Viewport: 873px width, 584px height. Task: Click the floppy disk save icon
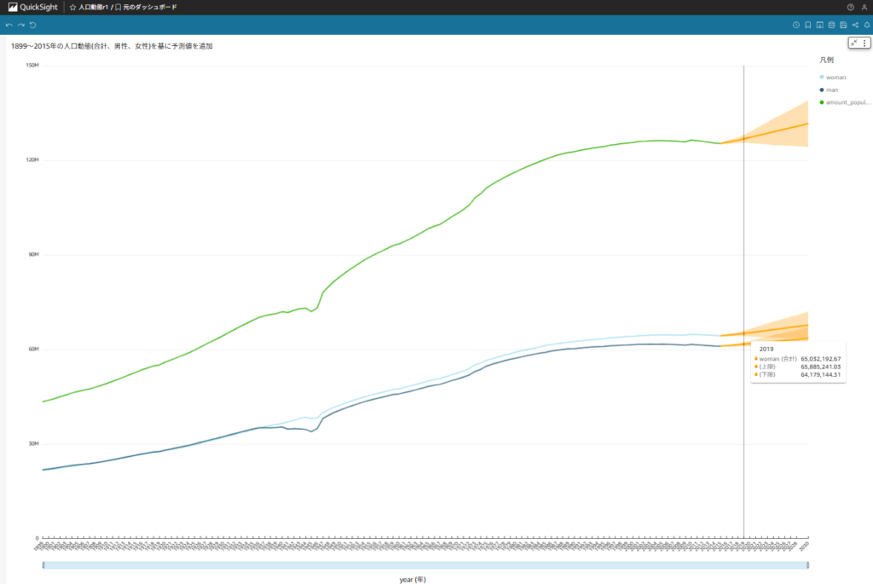(843, 25)
